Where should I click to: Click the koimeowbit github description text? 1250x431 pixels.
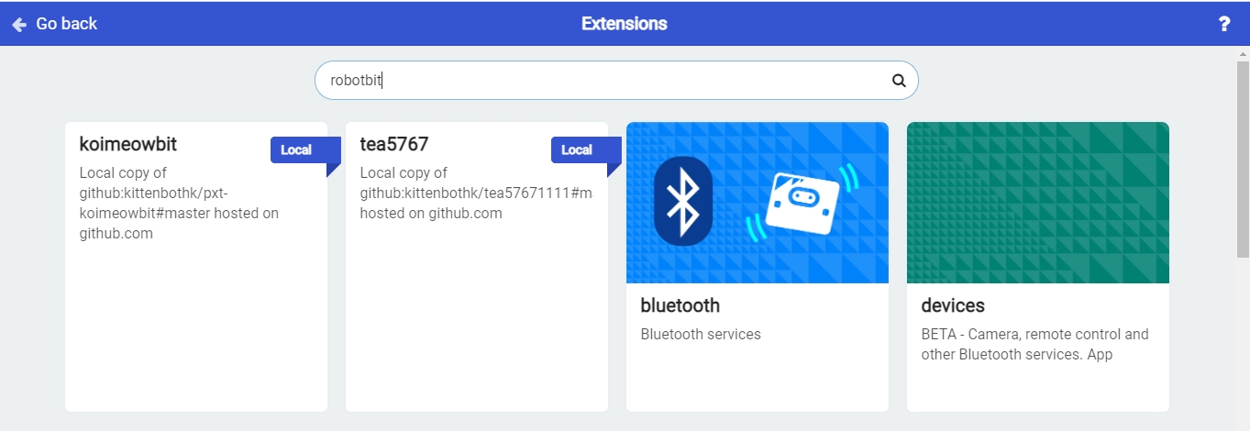click(179, 203)
